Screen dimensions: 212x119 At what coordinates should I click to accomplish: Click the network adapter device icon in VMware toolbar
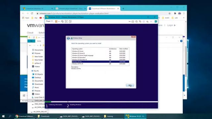[140, 21]
